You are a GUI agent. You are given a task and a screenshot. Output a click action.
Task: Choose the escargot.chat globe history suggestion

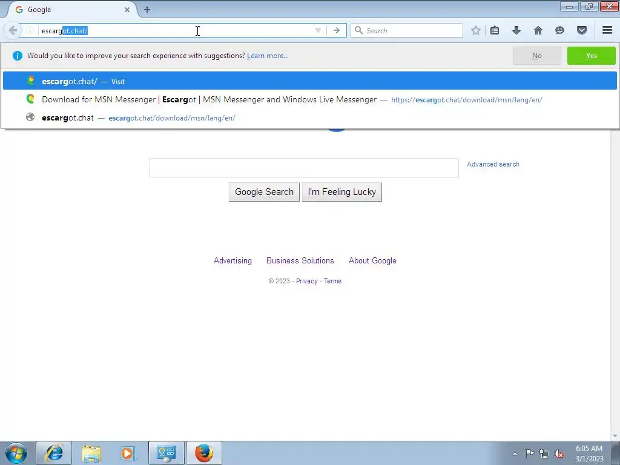[309, 117]
